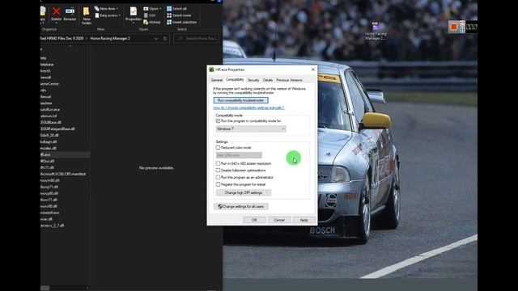Click Change high DPI settings button
This screenshot has height=291, width=518.
(x=244, y=192)
